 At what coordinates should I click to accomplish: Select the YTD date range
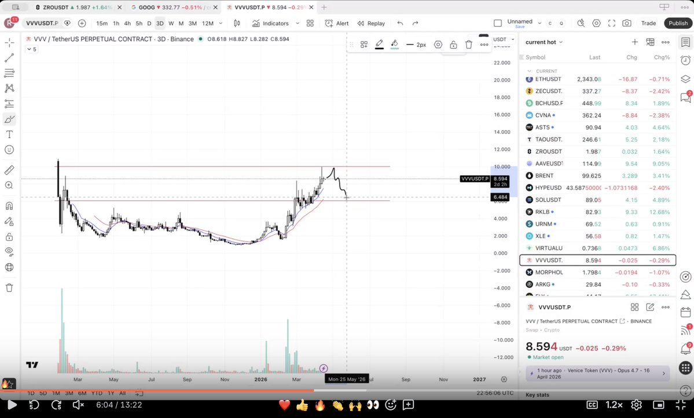tap(97, 393)
